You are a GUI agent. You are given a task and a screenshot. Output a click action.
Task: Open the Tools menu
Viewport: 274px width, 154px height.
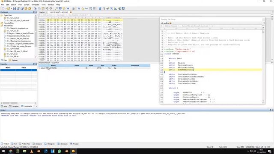coord(44,5)
